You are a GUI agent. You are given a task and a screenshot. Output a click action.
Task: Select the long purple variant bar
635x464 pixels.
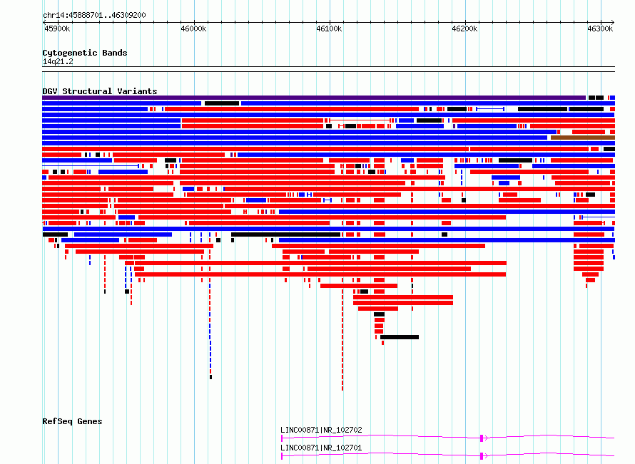pyautogui.click(x=314, y=98)
